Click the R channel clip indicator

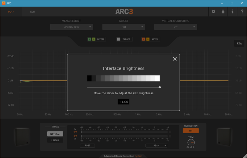click(x=170, y=136)
